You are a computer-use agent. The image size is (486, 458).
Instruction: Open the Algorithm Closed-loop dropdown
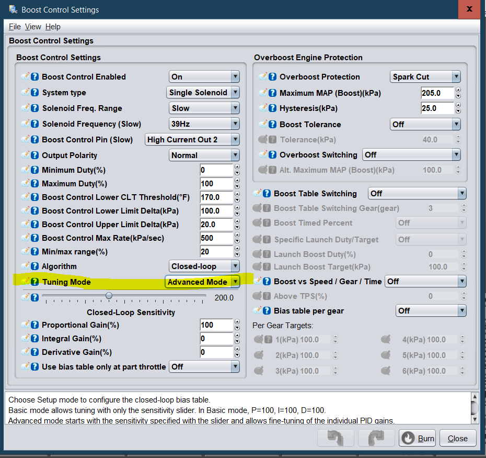click(204, 266)
